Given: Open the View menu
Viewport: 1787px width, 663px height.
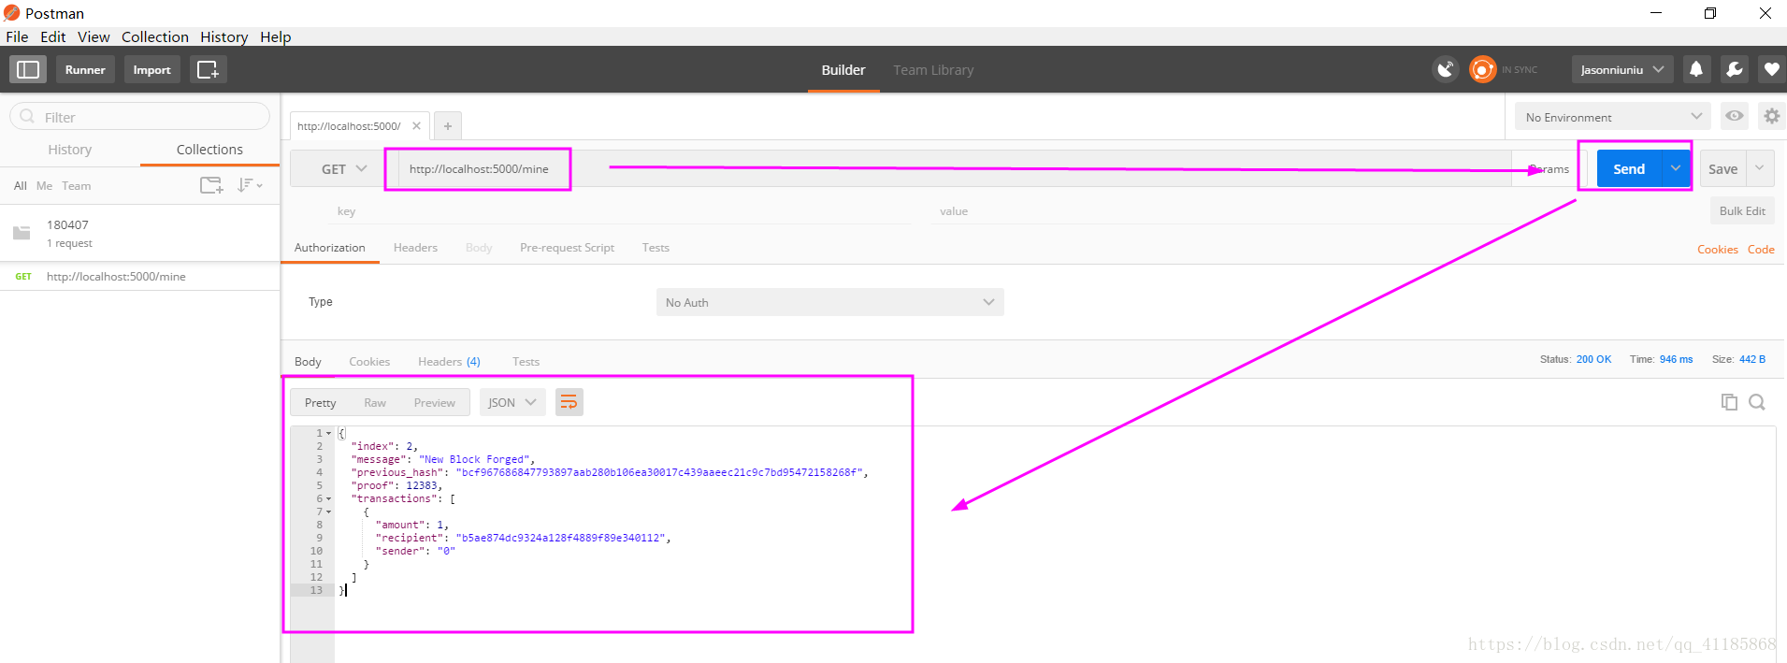Looking at the screenshot, I should [94, 36].
